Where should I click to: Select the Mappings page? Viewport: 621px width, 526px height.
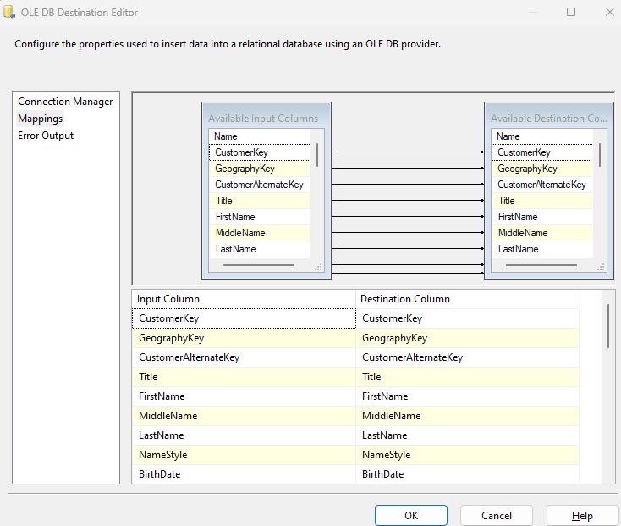(x=41, y=119)
